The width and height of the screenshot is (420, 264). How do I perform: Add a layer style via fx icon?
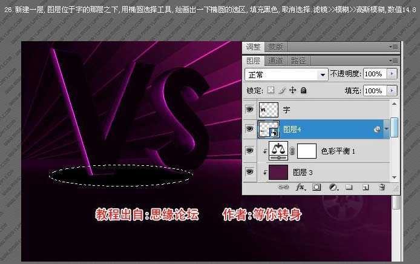pos(300,187)
